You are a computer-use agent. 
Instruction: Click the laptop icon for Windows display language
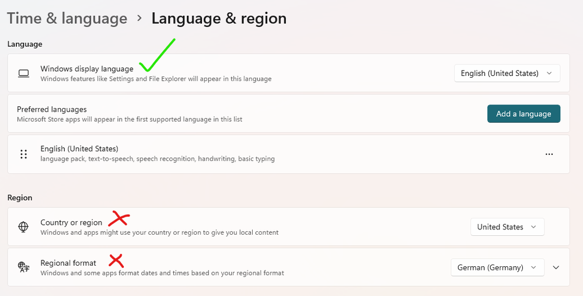click(23, 74)
